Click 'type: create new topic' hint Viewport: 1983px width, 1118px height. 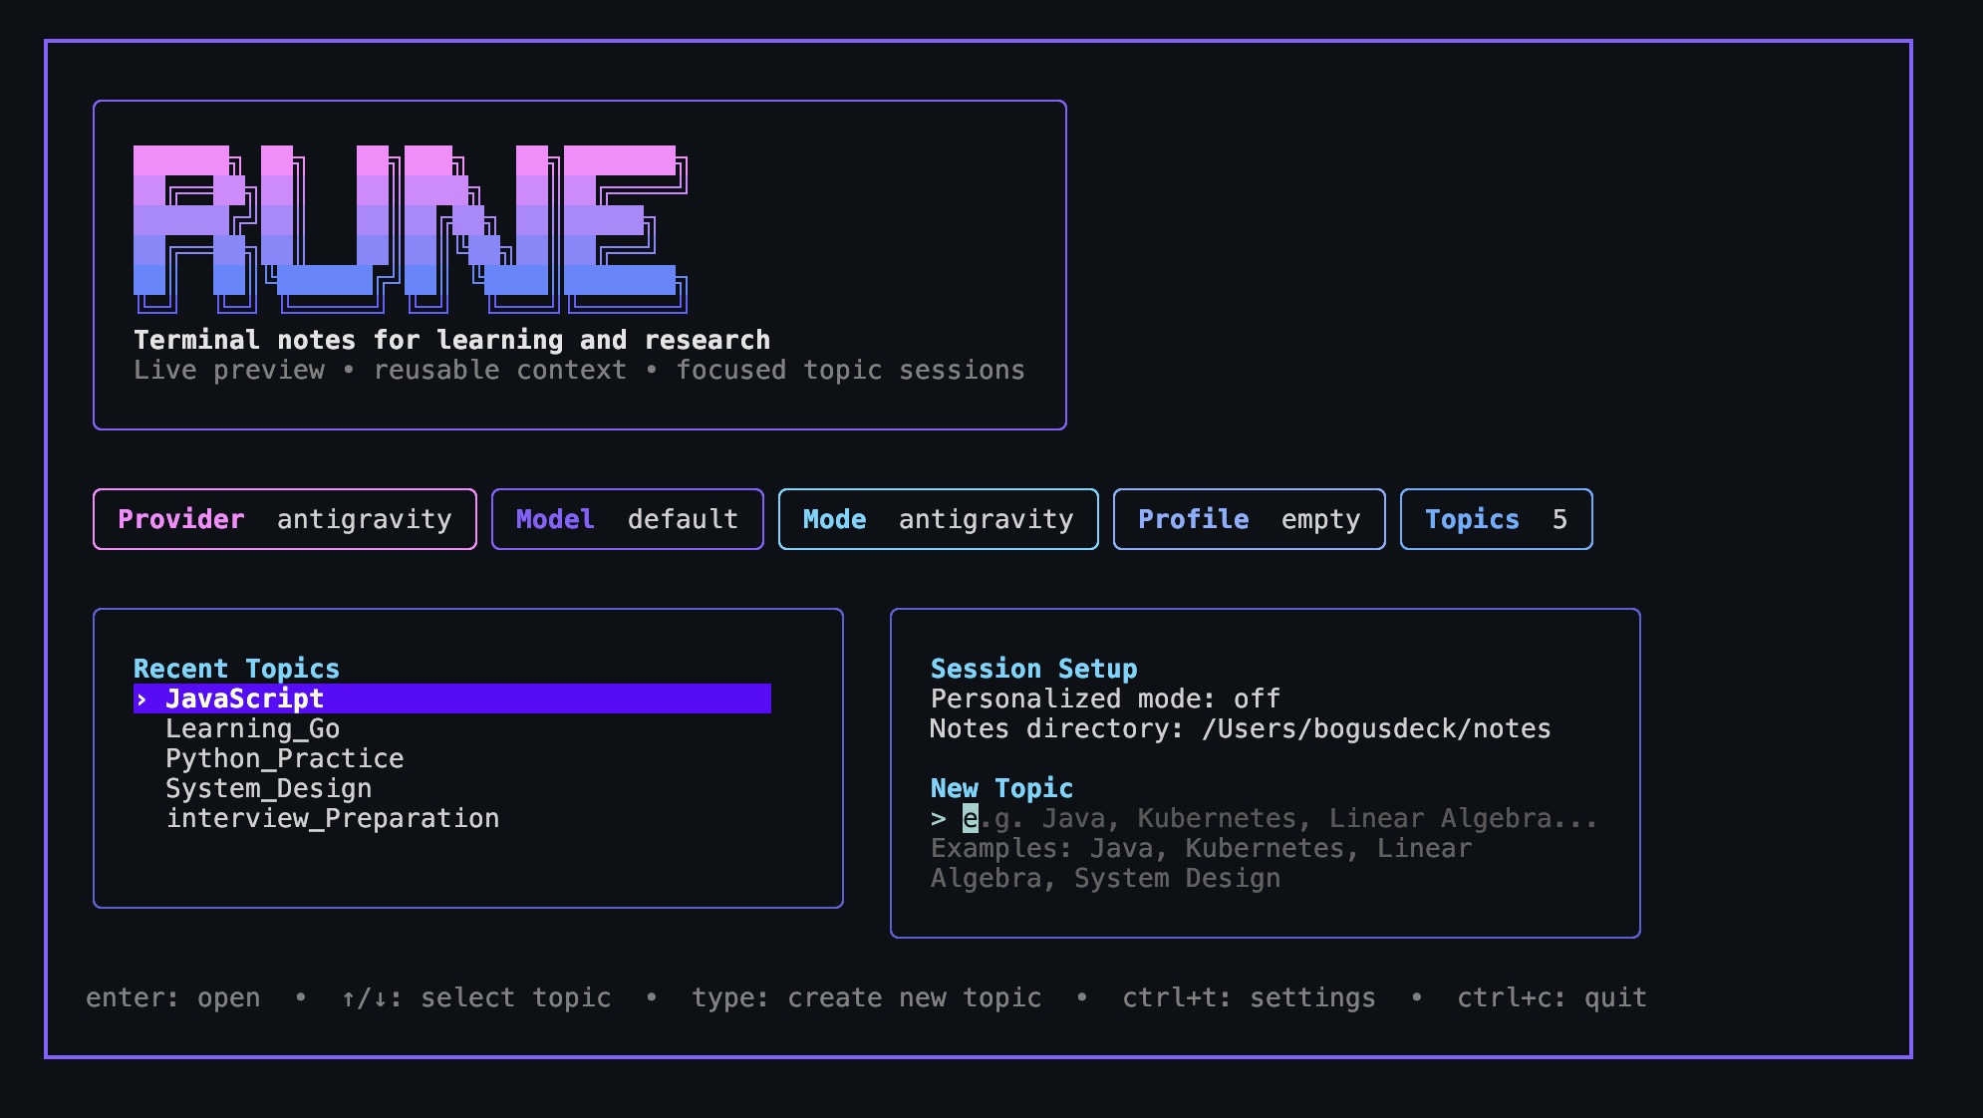(867, 997)
